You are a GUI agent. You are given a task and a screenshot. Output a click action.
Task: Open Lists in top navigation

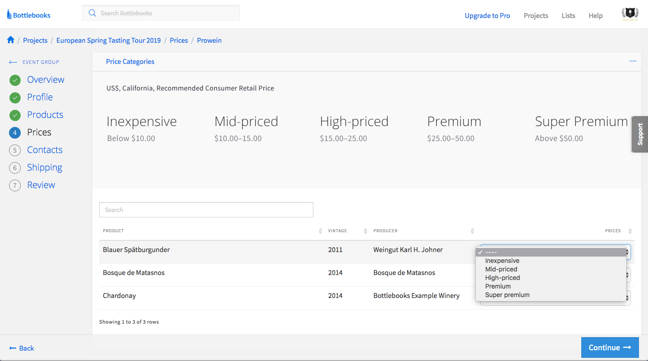pos(568,15)
